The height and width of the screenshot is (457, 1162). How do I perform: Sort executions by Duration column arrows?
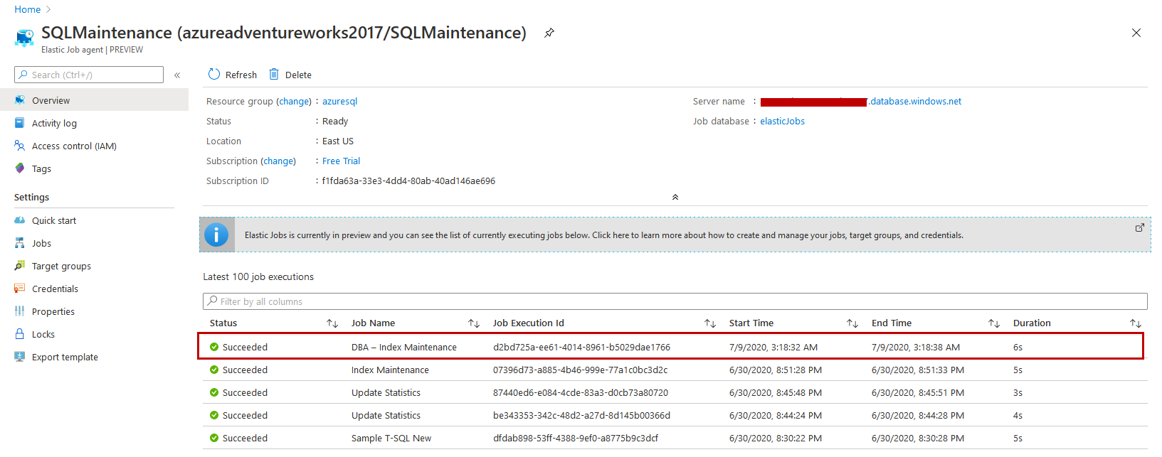tap(1136, 323)
